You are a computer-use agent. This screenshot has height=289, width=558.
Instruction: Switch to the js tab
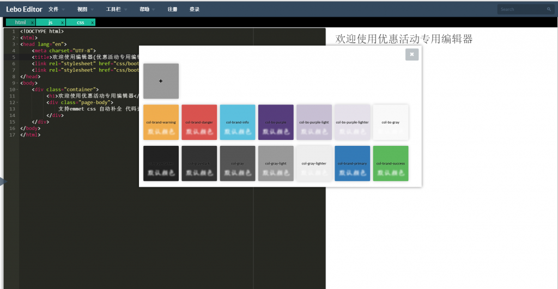pyautogui.click(x=50, y=22)
